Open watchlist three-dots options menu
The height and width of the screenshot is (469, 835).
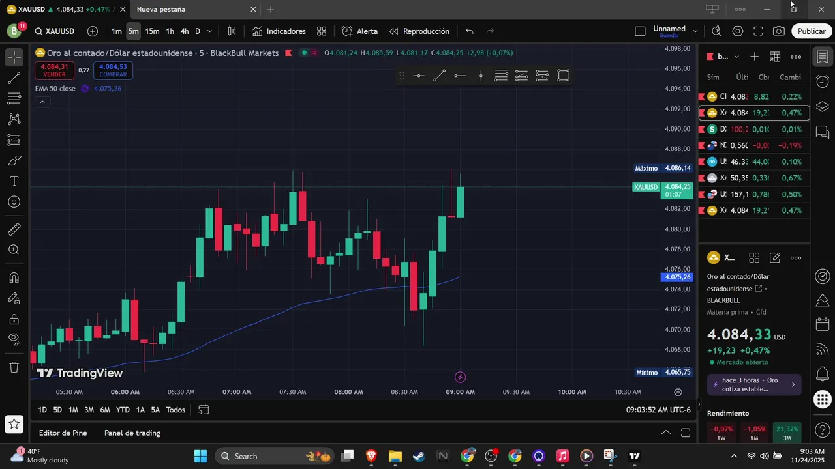796,57
